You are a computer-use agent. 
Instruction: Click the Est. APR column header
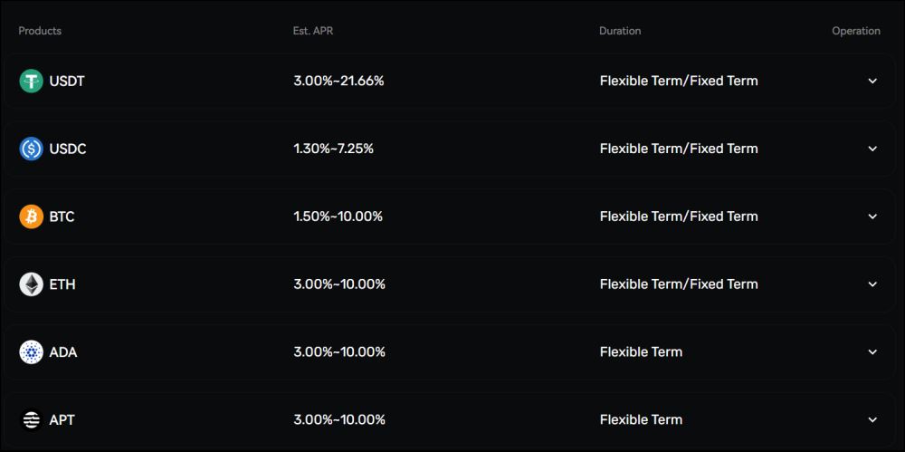pyautogui.click(x=313, y=31)
